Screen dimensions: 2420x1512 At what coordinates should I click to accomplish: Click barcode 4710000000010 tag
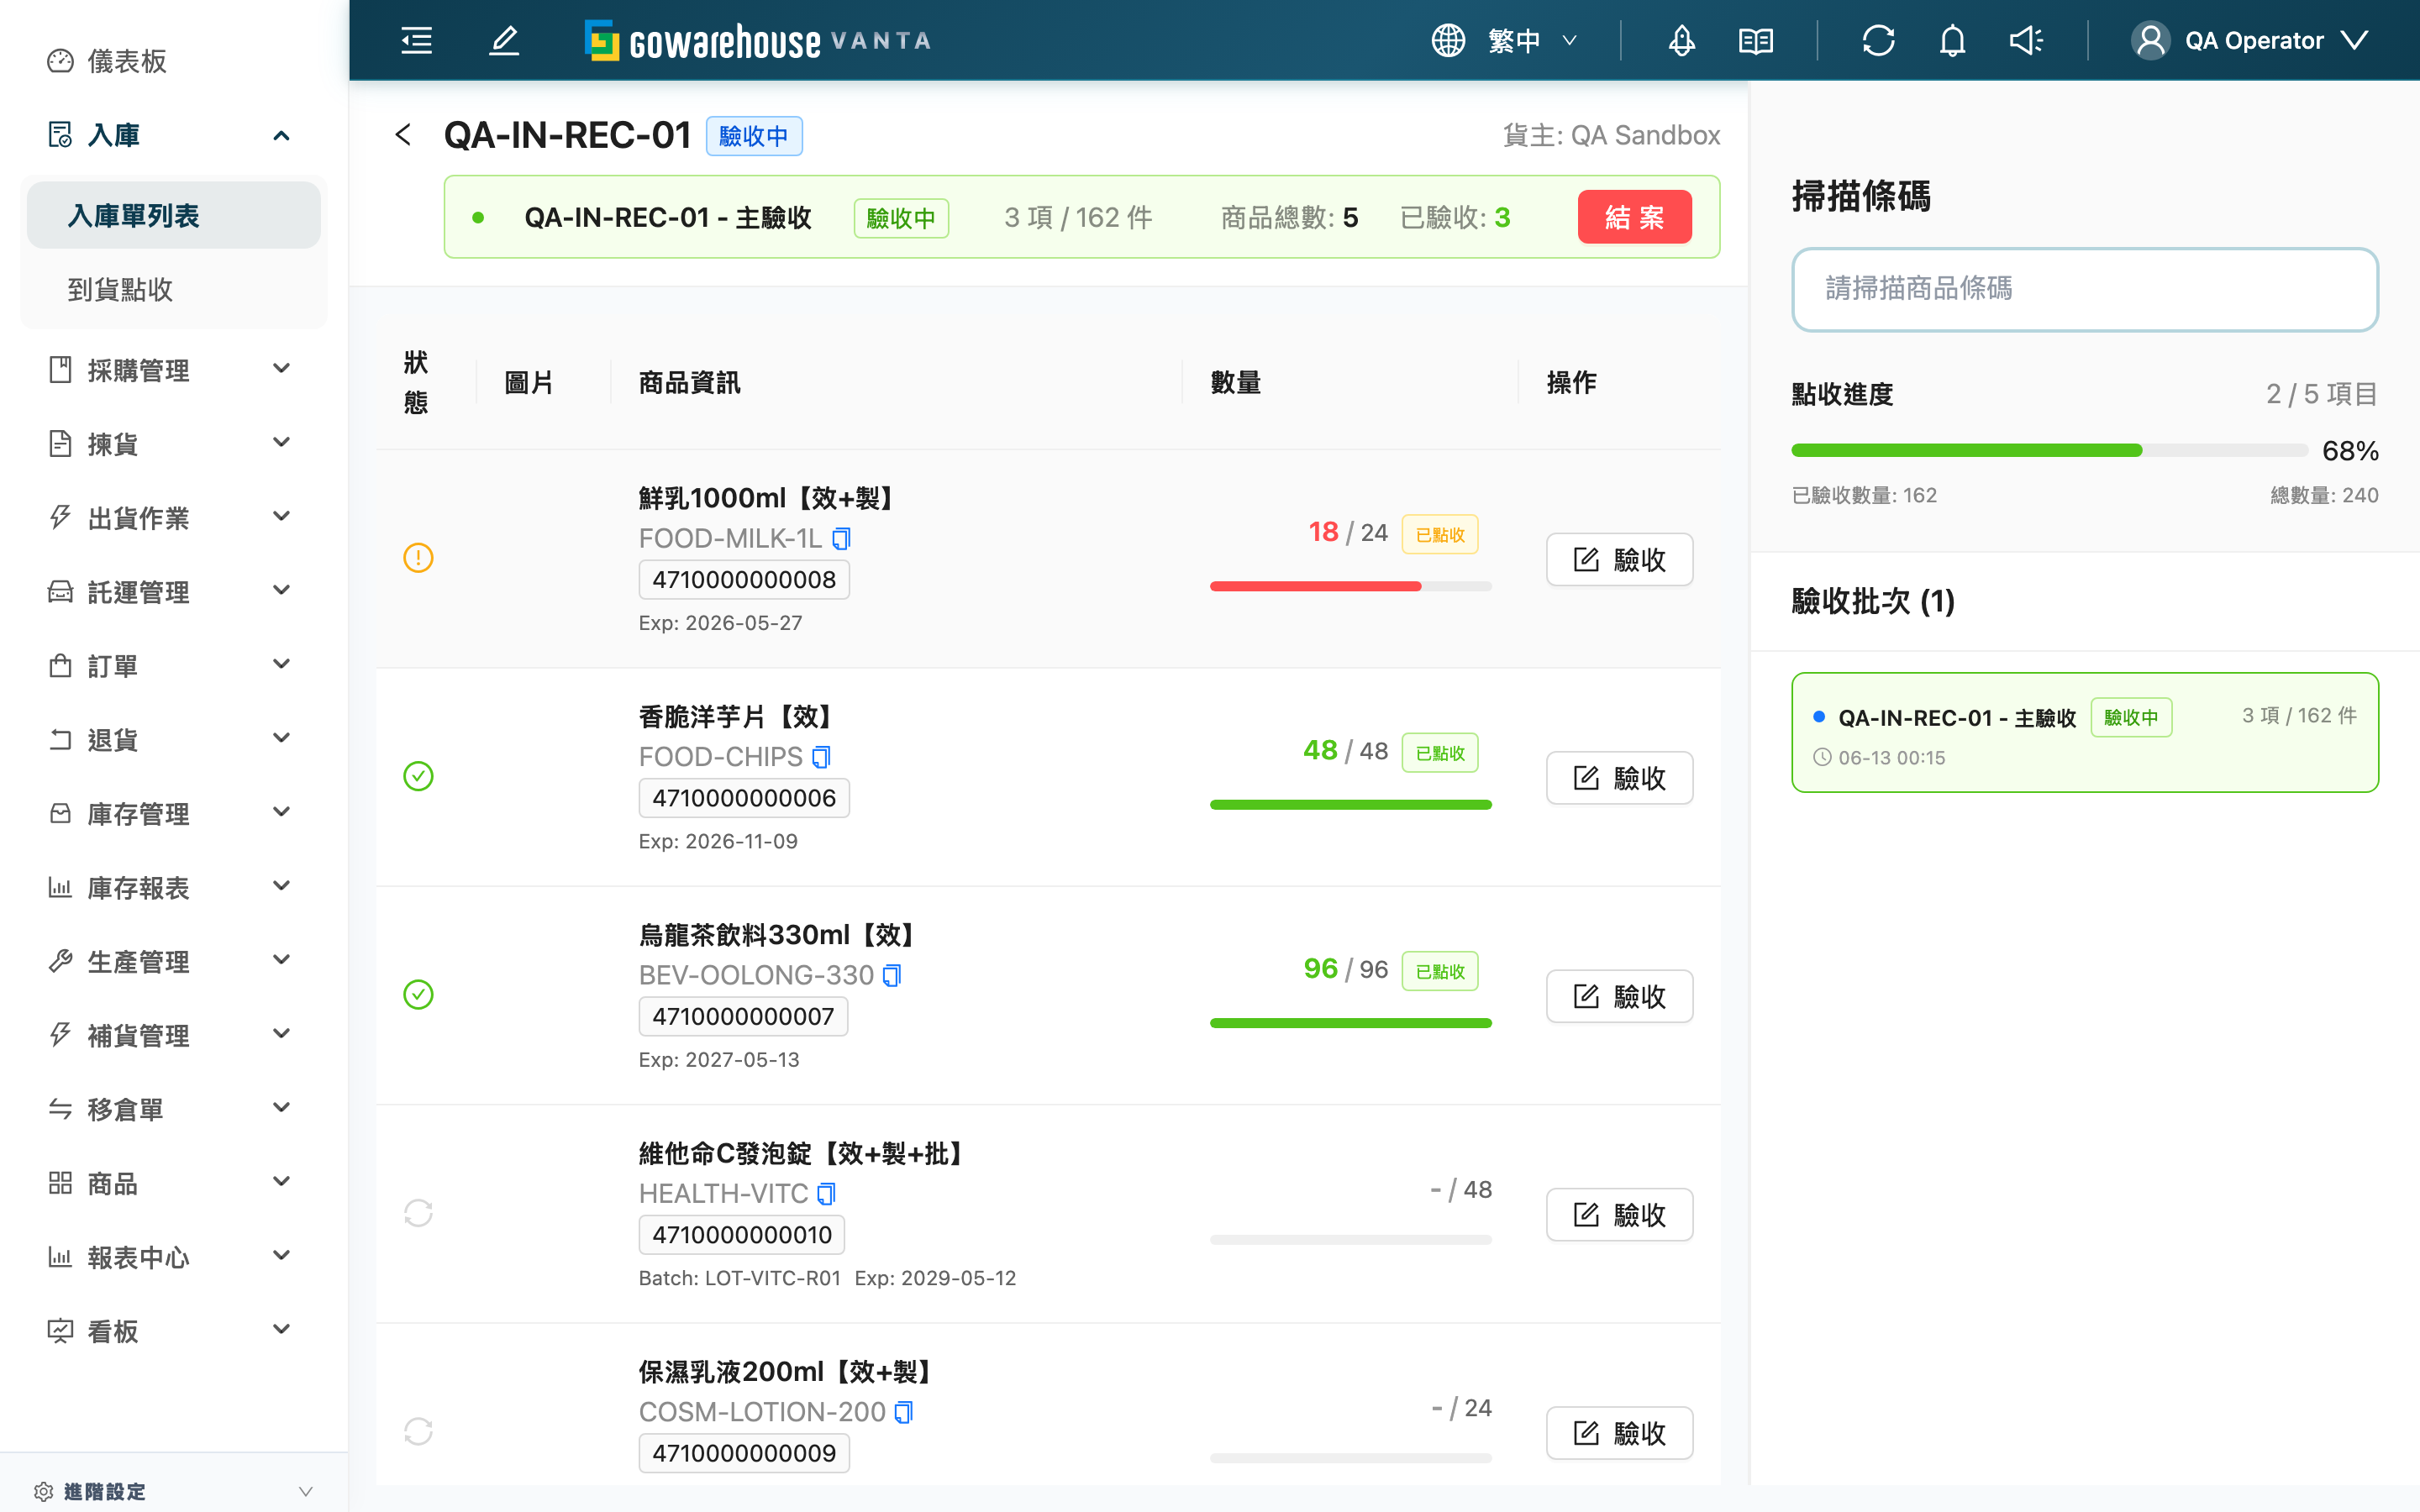point(742,1235)
